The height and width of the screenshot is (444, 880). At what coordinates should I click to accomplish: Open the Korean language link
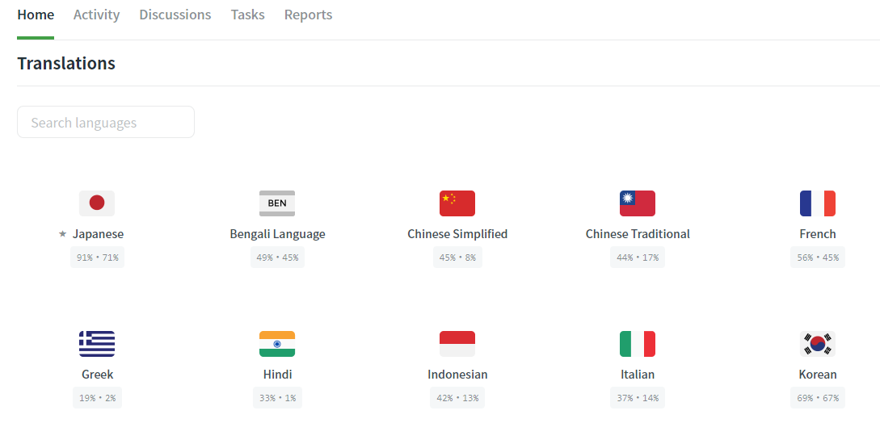coord(818,374)
